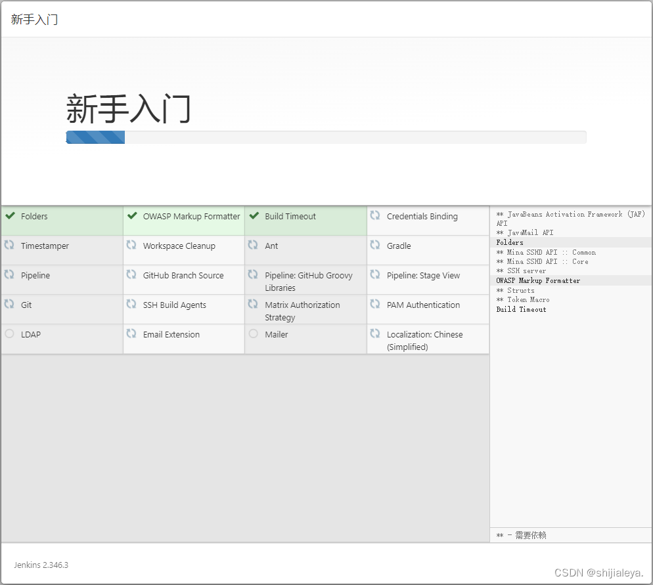Click the checkmark icon beside OWASP Markup Formatter

[132, 215]
